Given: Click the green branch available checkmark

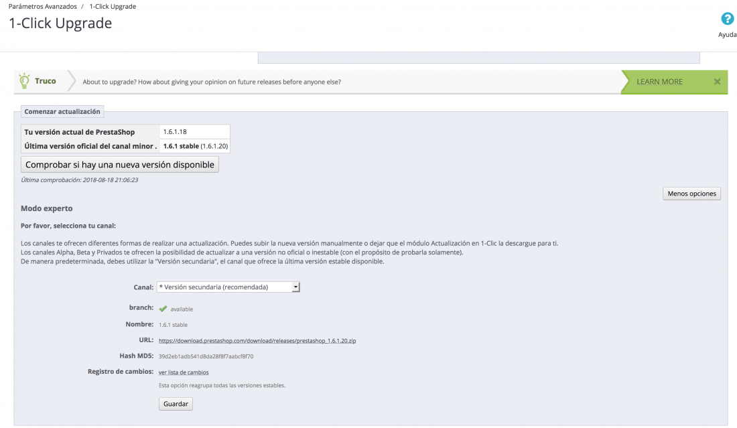Looking at the screenshot, I should point(163,309).
